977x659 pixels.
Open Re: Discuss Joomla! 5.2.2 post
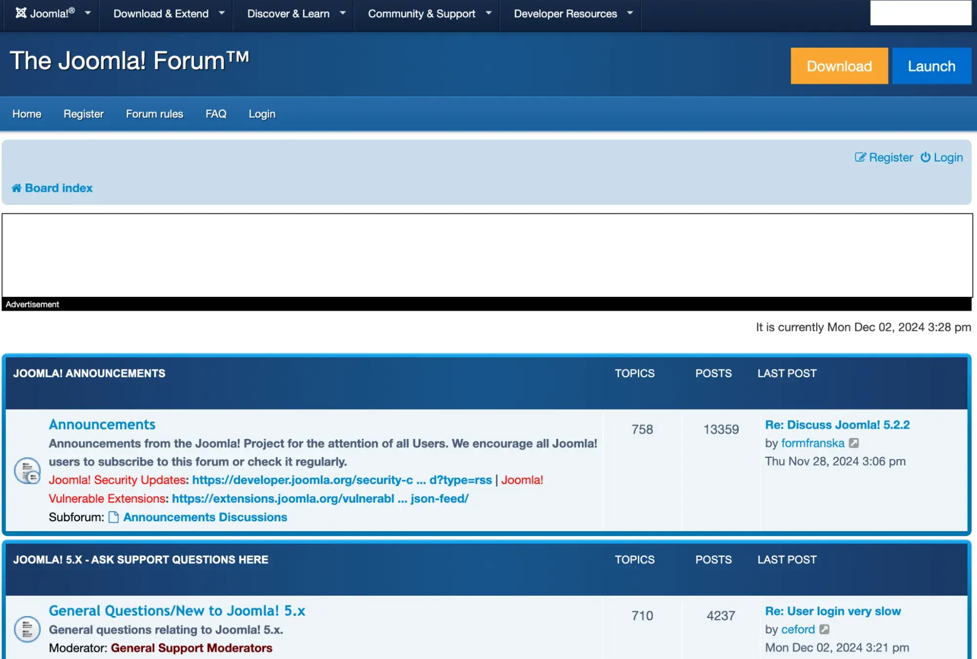[x=837, y=425]
